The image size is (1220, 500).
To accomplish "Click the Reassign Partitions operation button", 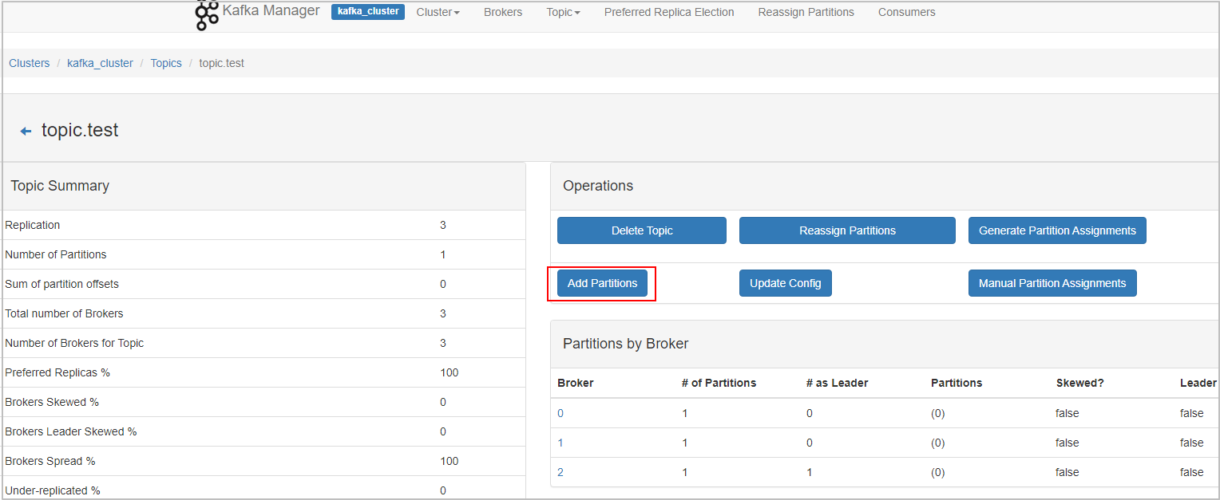I will [x=847, y=230].
